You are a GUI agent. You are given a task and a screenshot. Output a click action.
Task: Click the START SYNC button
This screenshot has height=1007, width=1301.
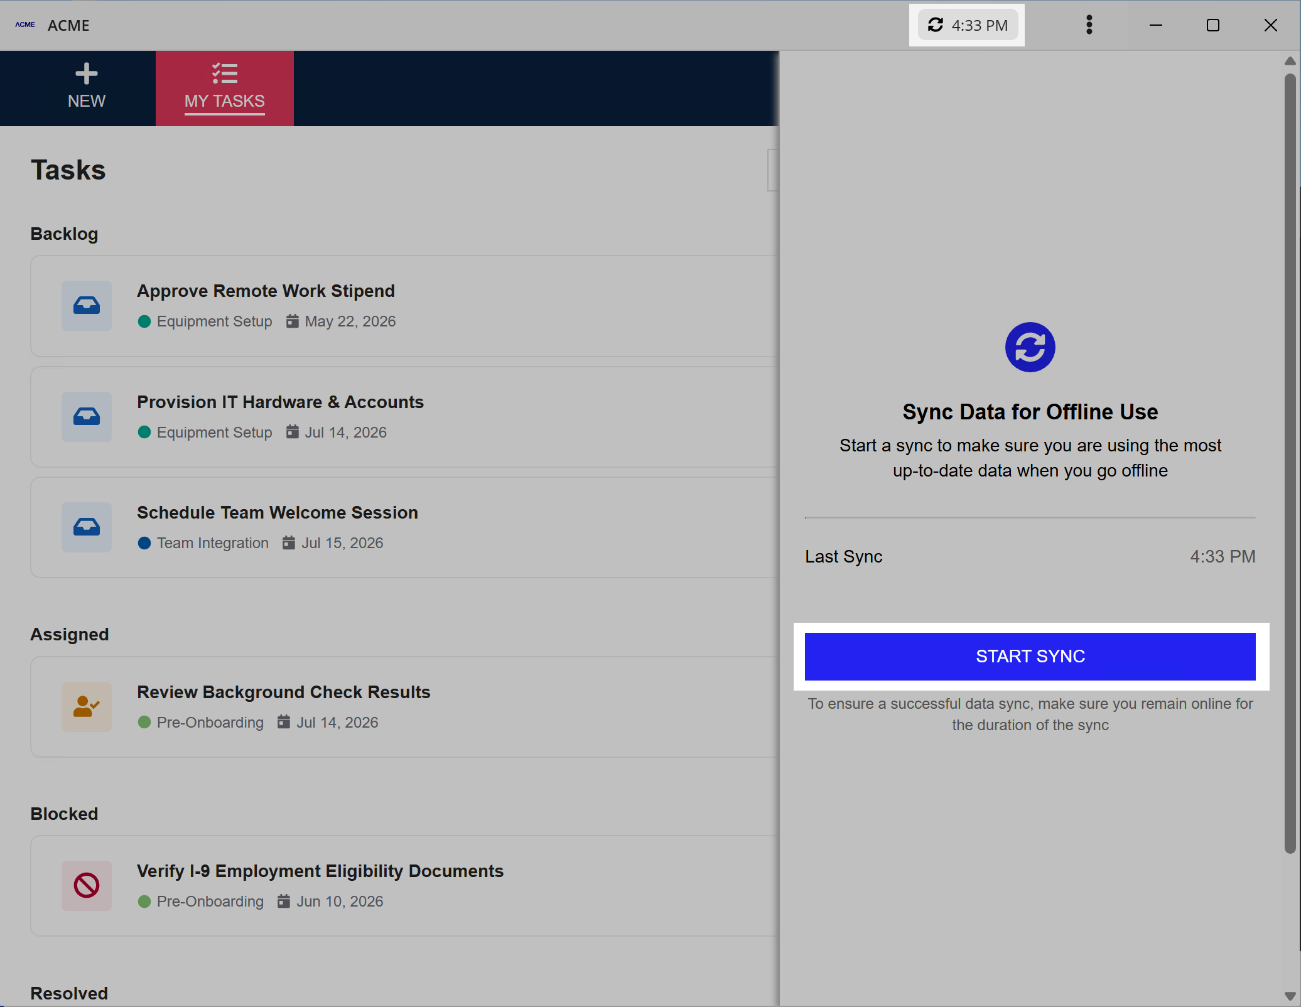pos(1030,656)
